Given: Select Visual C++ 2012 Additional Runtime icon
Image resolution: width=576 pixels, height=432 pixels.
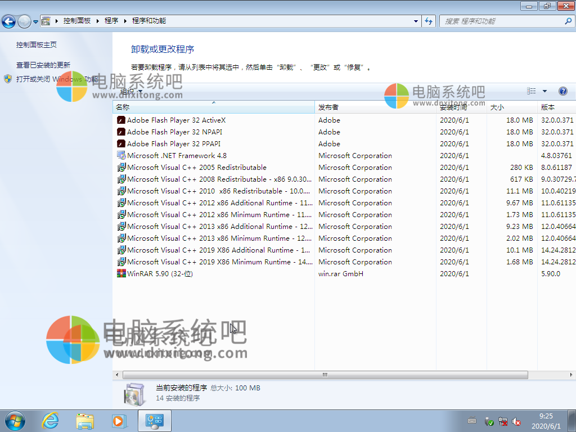Looking at the screenshot, I should [121, 202].
